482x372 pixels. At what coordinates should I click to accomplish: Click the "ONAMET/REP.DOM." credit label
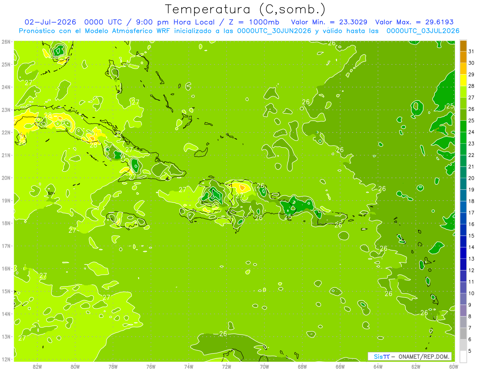tap(424, 356)
